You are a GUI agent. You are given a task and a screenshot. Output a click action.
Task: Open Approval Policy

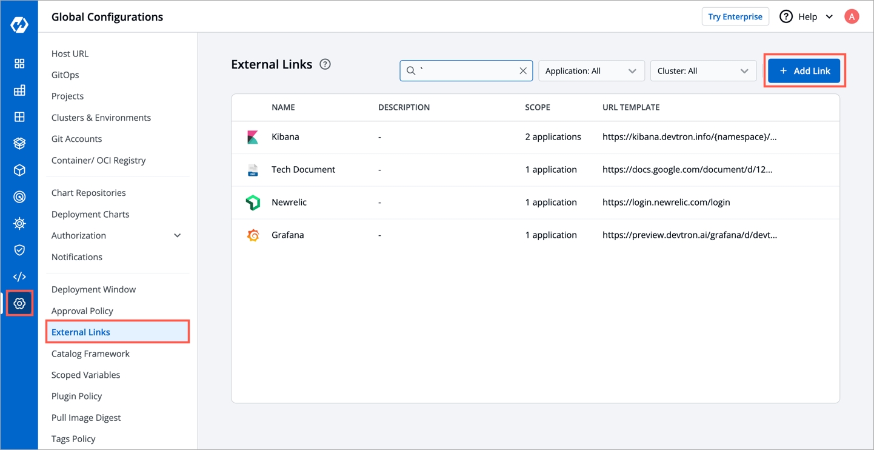pyautogui.click(x=82, y=311)
